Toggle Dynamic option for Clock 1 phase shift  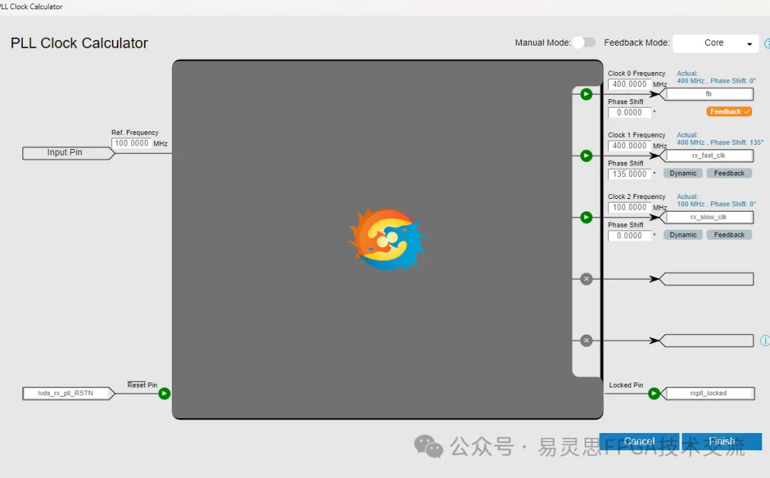point(683,173)
